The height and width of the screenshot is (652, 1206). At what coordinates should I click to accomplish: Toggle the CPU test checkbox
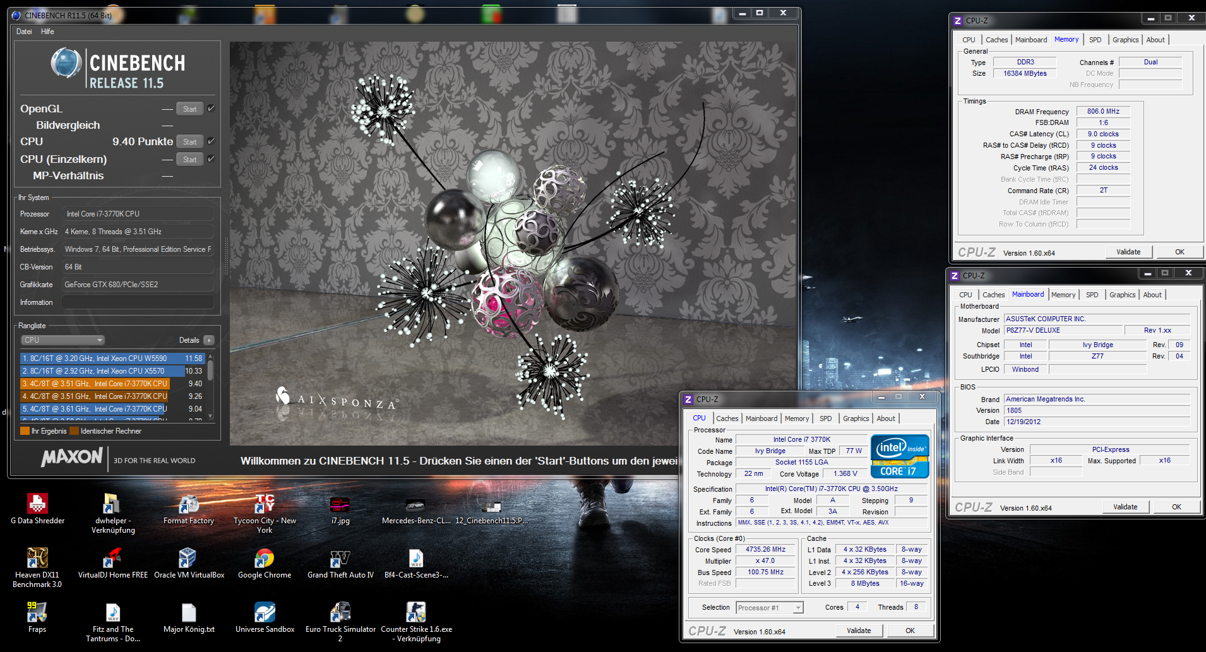211,141
